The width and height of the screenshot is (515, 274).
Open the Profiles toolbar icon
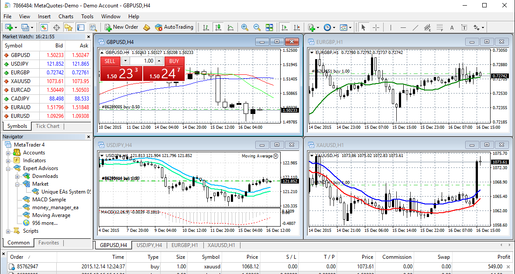click(25, 27)
